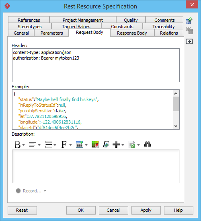
Task: Switch to the Response Body tab
Action: tap(132, 33)
